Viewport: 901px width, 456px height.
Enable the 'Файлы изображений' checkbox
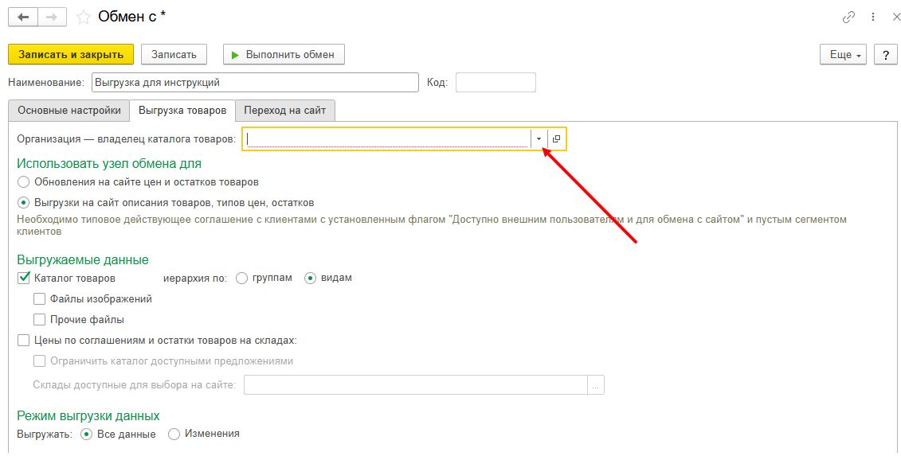click(39, 299)
